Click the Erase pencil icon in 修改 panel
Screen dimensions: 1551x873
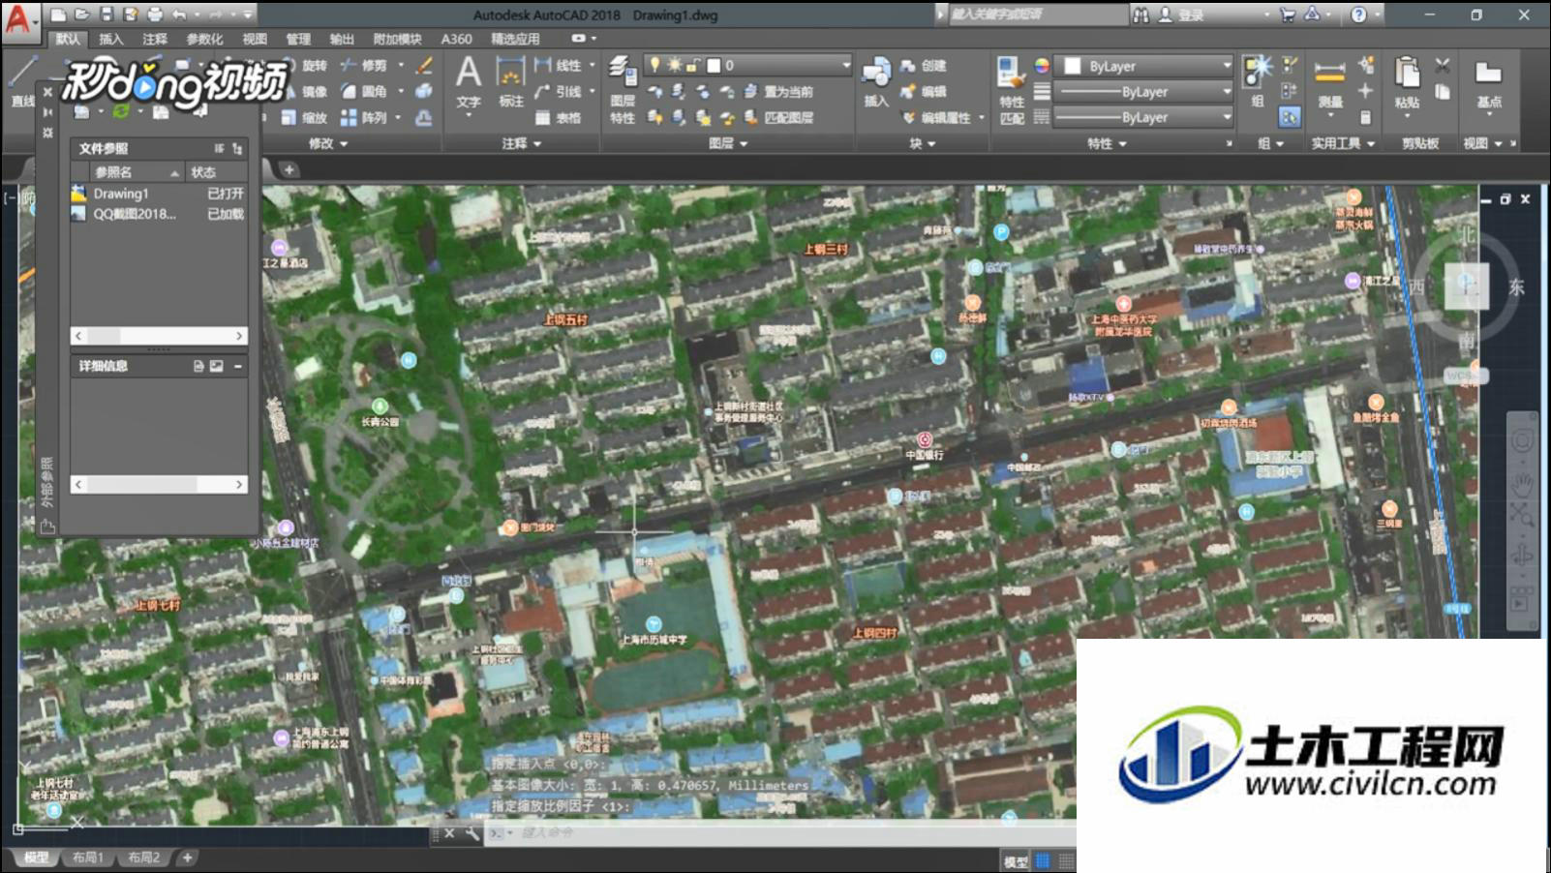pos(423,66)
